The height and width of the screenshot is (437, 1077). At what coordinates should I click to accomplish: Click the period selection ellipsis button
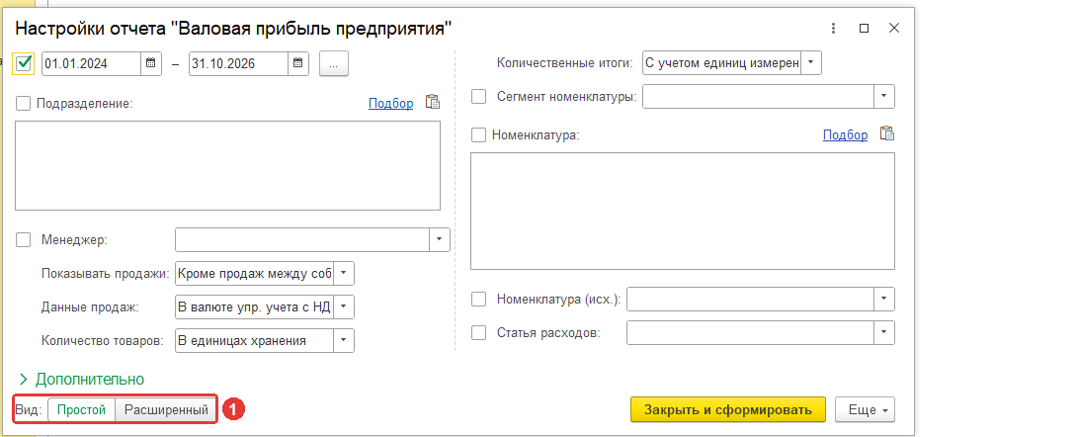point(334,63)
